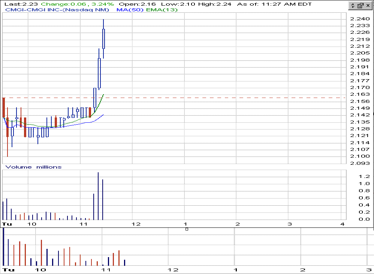This screenshot has height=274, width=374.
Task: Click the 2.163 price axis label
Action: pos(360,94)
